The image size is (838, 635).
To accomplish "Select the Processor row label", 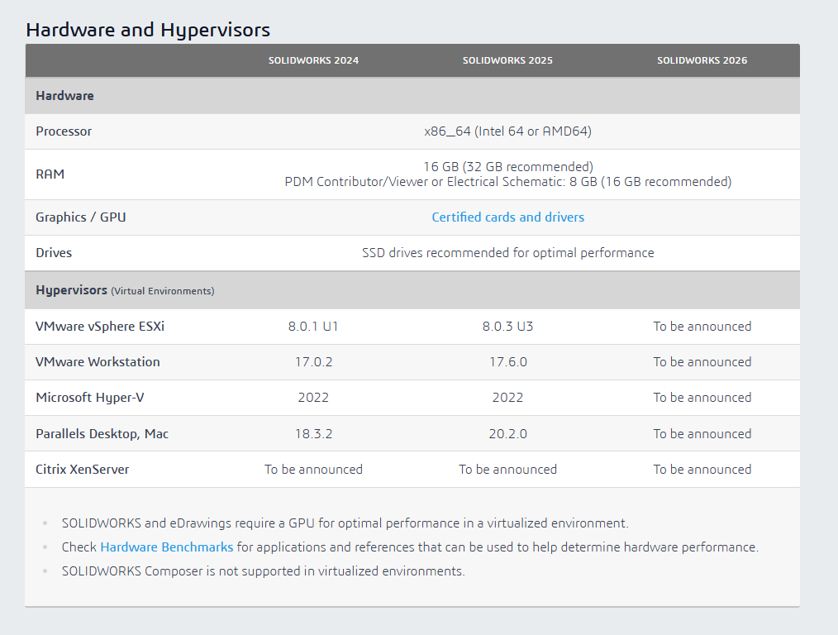I will click(63, 131).
